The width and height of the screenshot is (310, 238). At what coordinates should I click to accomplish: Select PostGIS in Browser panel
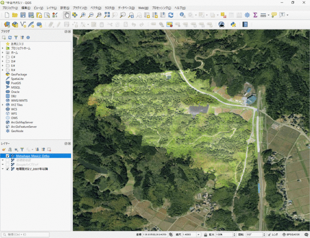tap(16, 83)
